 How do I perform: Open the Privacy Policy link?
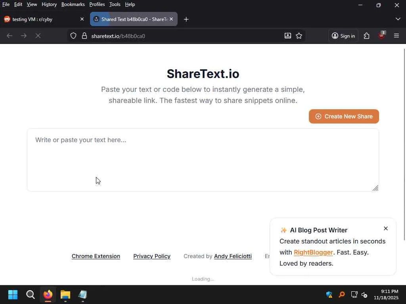[x=152, y=256]
